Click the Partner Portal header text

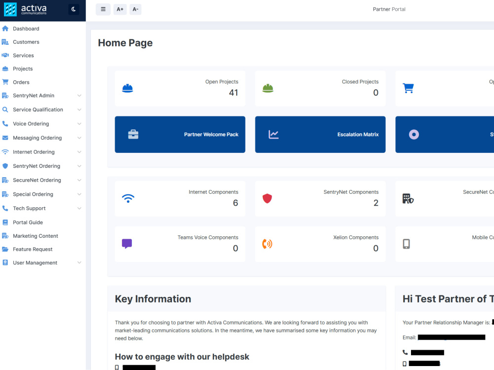pyautogui.click(x=389, y=9)
